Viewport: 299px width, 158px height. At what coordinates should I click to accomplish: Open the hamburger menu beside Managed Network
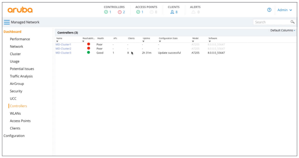7,22
